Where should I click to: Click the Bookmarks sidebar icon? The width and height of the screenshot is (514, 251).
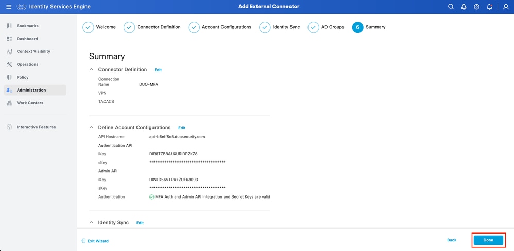coord(9,26)
